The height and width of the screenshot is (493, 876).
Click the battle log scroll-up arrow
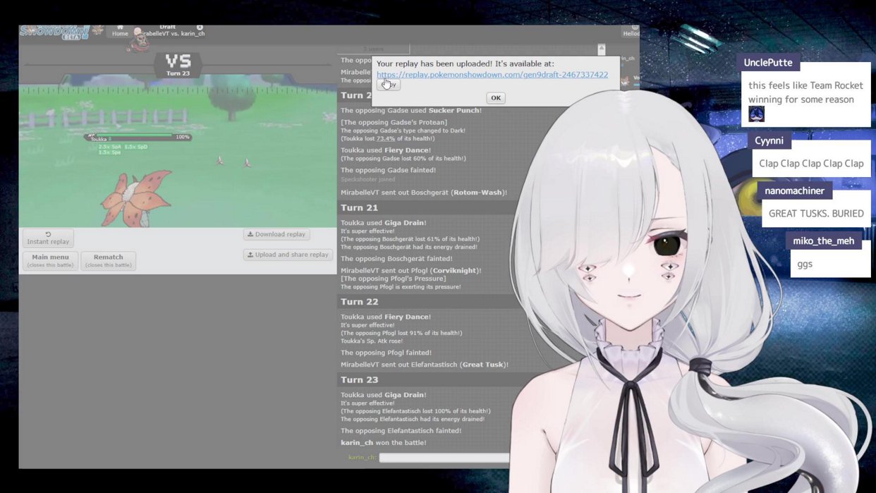pos(601,49)
